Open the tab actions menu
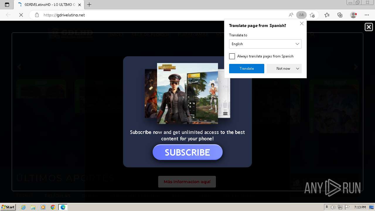375x211 pixels. 7,5
